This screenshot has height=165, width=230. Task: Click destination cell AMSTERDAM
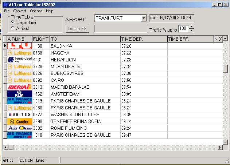(x=85, y=94)
